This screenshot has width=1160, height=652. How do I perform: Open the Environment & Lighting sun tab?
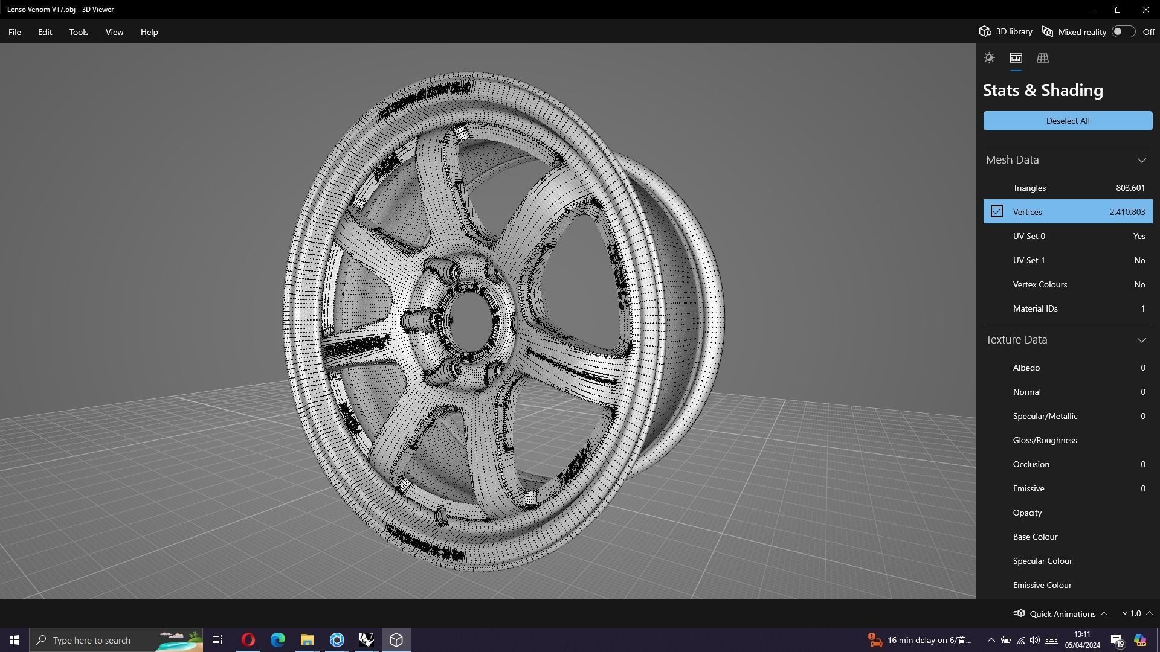point(989,58)
